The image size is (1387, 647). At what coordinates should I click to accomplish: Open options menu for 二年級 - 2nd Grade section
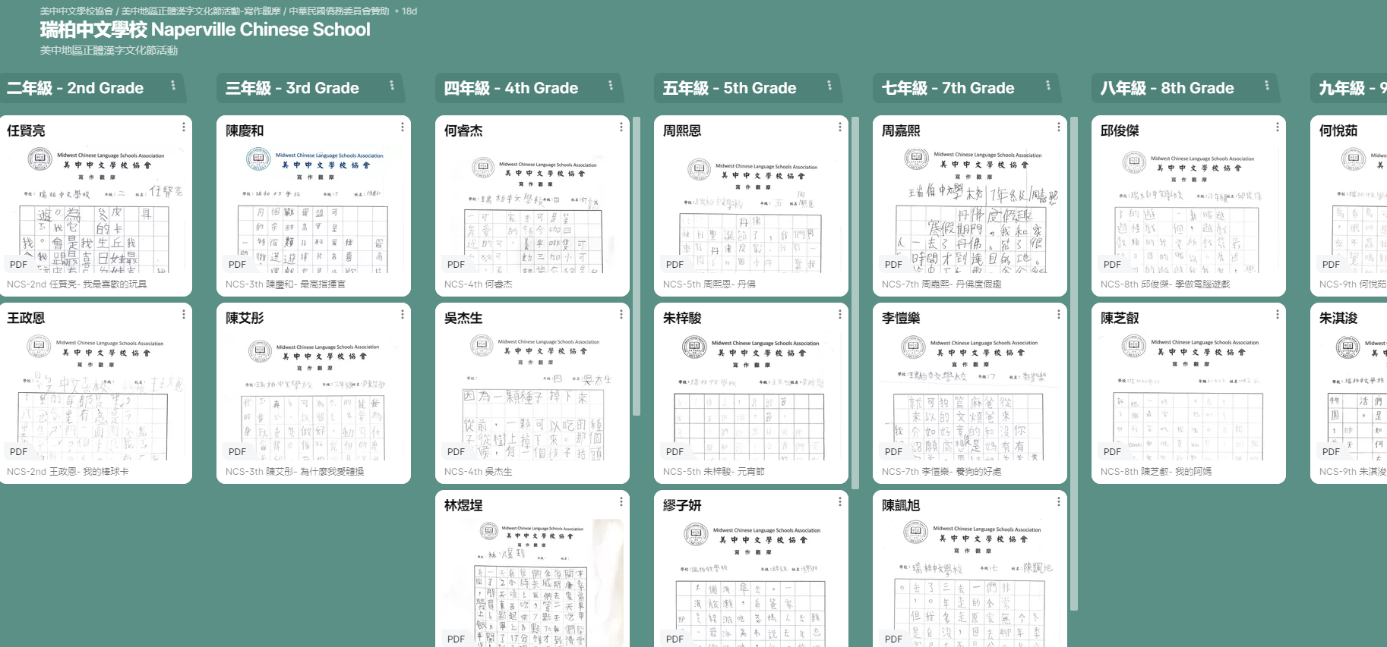coord(173,86)
